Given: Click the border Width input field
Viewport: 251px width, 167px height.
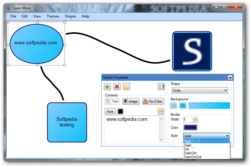Looking at the screenshot, I should (x=188, y=119).
